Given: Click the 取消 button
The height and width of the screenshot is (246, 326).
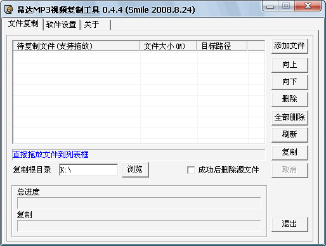Looking at the screenshot, I should [289, 170].
